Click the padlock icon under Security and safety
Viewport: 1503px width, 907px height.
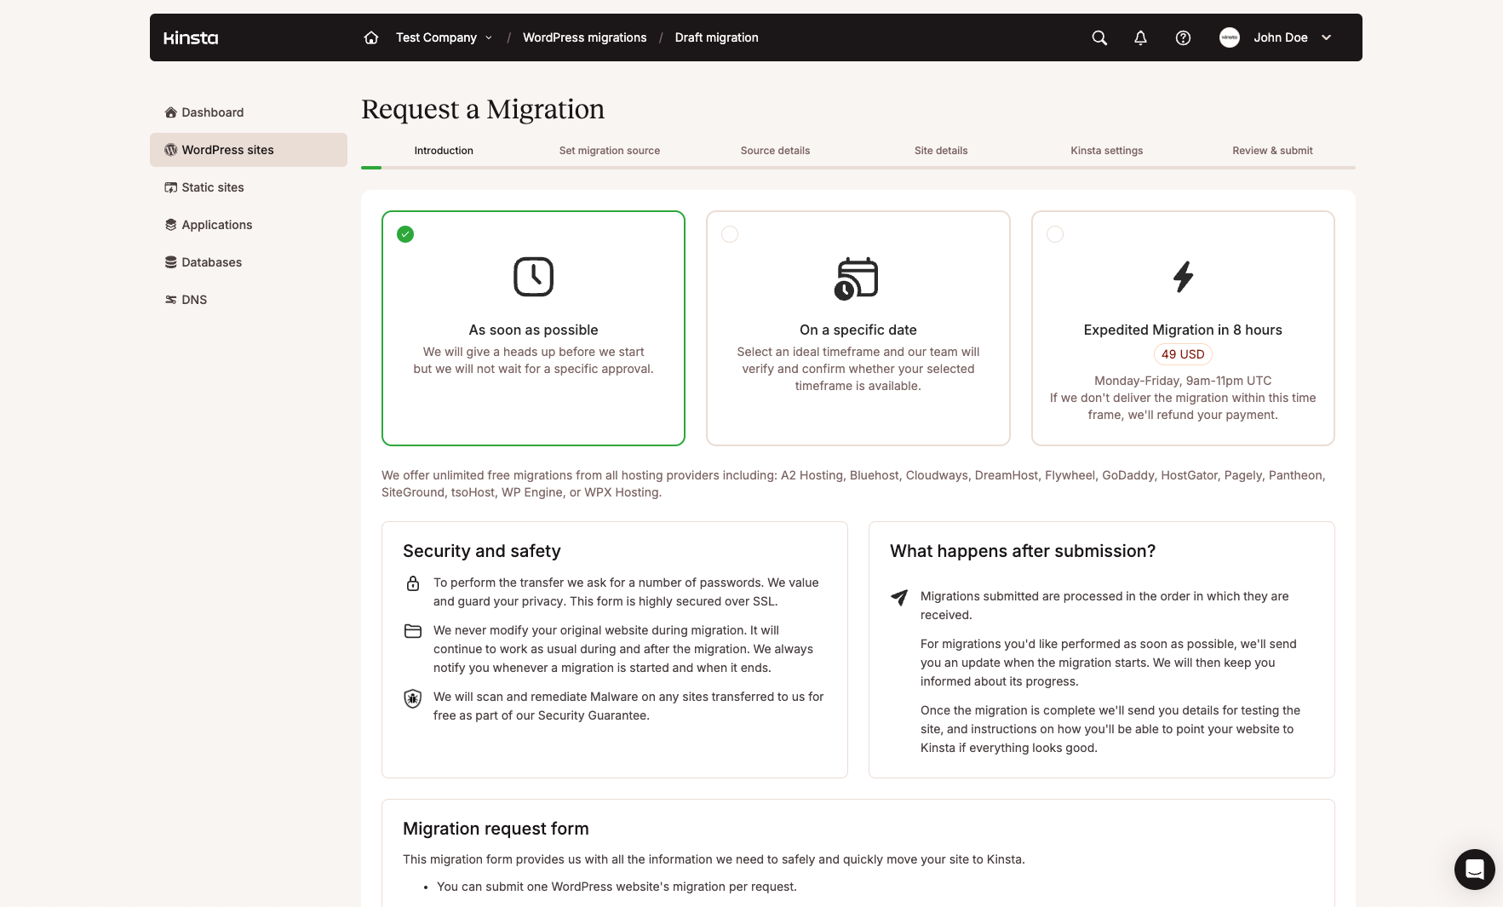(413, 583)
